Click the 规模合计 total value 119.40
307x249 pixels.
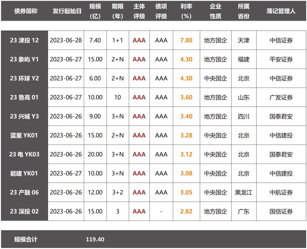tap(95, 239)
